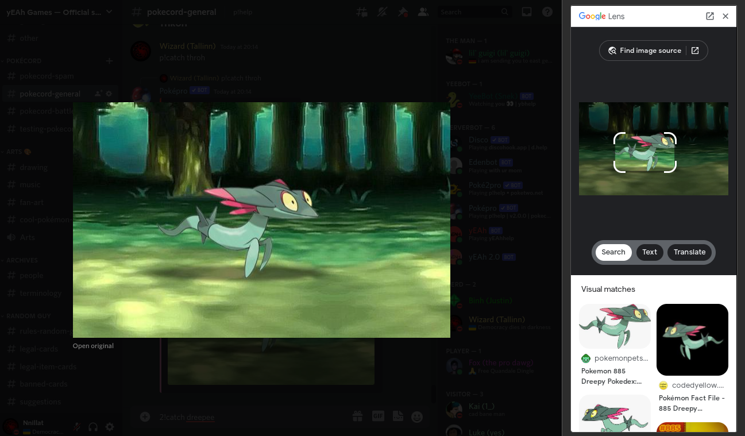Screen dimensions: 745x436
Task: Open the sticker picker
Action: pos(397,416)
